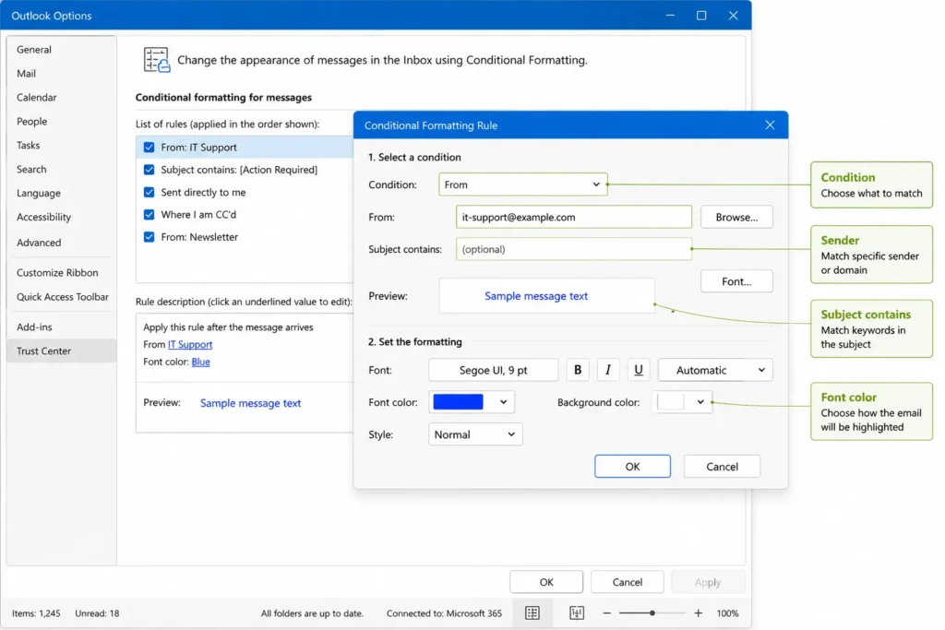Select Advanced in Options sidebar

(x=61, y=242)
